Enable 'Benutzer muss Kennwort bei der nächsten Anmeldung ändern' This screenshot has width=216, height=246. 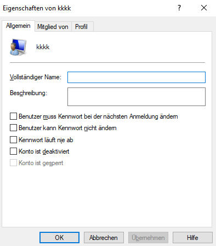pos(13,116)
